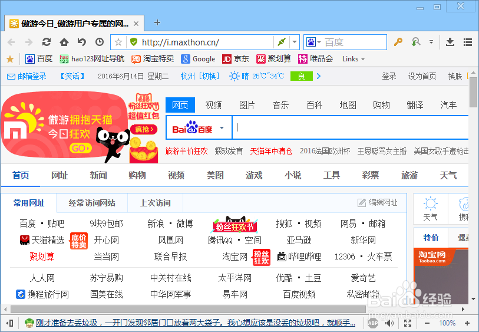Click the horizontal scrollbar thumb
Screen dimensions: 479x332
pyautogui.click(x=188, y=310)
